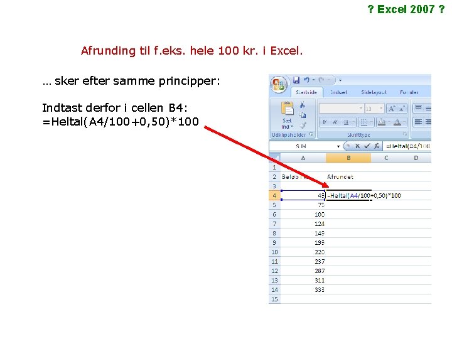Select column C header
Screen dimensions: 452x339
click(386, 158)
